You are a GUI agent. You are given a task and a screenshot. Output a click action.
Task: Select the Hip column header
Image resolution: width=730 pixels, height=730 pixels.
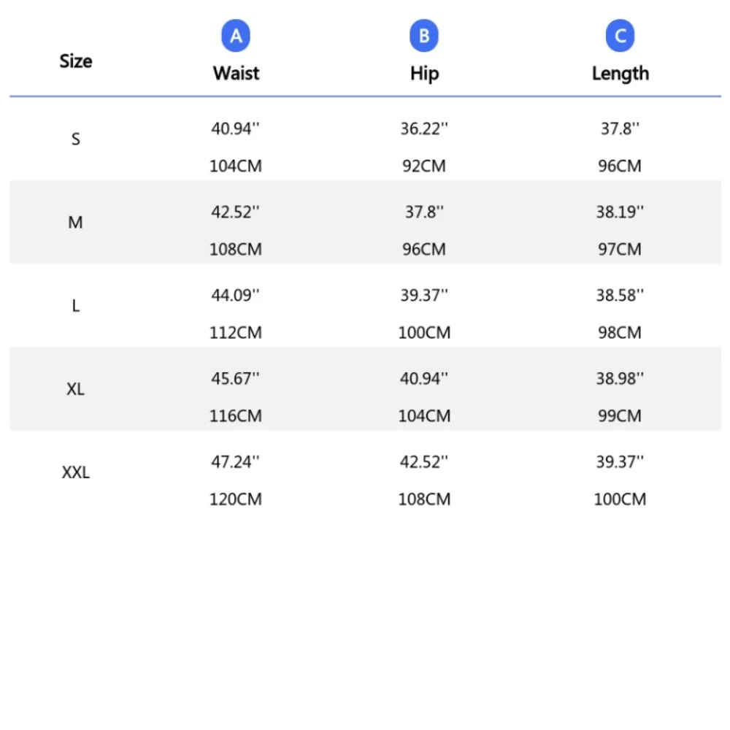[424, 74]
